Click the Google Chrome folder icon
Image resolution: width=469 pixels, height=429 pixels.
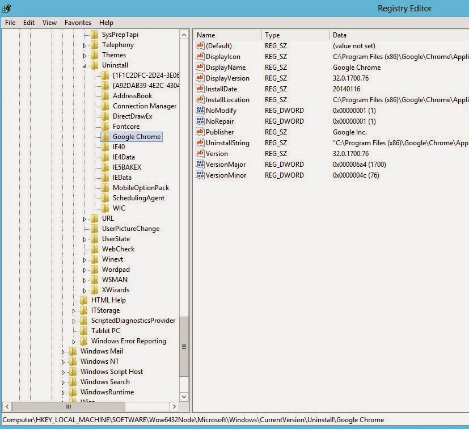coord(106,137)
